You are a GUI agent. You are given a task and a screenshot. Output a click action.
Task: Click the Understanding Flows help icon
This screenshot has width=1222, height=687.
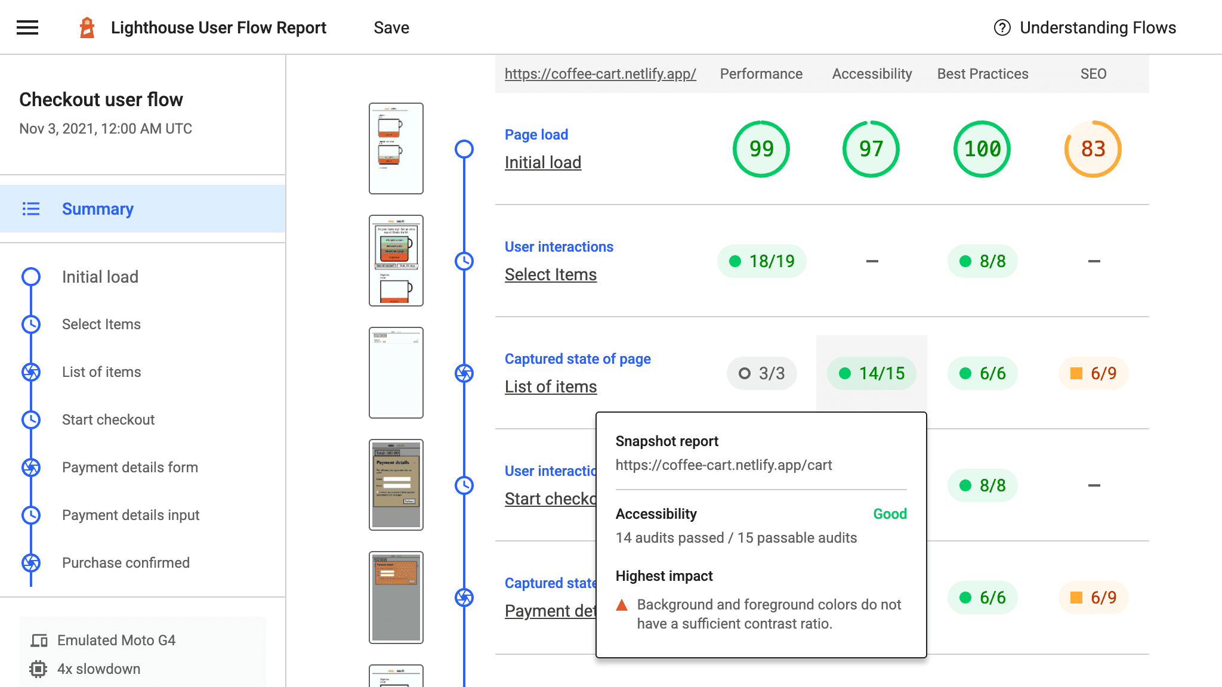tap(1001, 27)
